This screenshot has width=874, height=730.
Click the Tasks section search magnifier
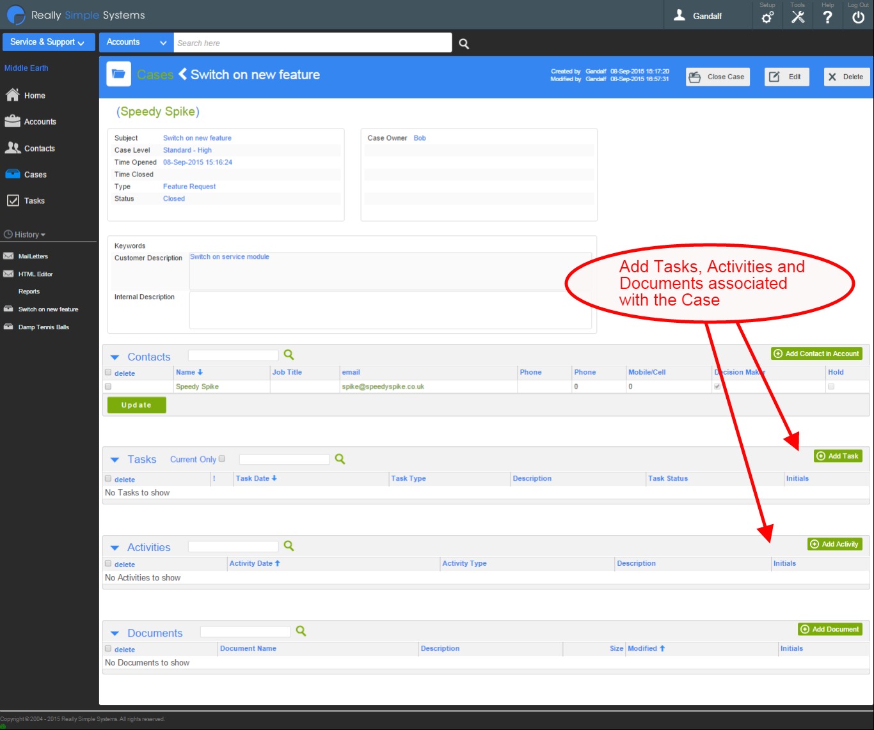point(340,459)
